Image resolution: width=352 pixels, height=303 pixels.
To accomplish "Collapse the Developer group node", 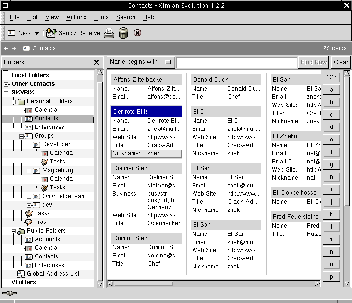I will coord(29,145).
